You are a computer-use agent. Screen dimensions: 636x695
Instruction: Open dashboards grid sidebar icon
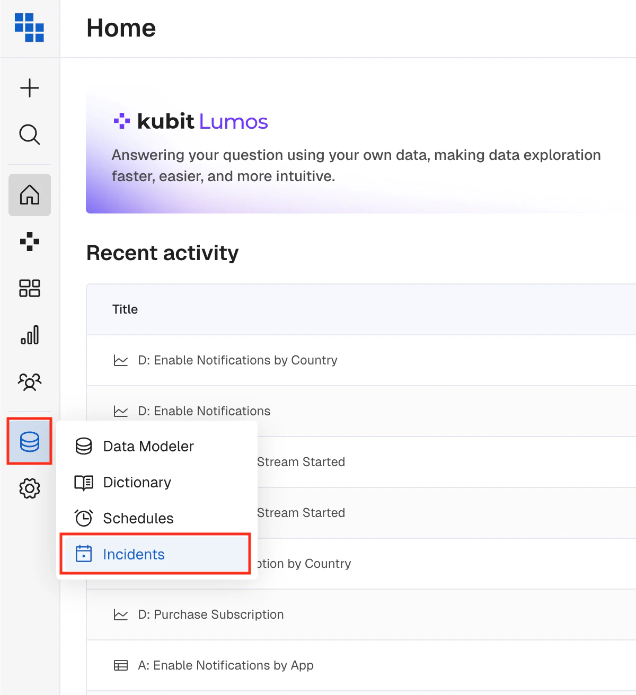30,288
